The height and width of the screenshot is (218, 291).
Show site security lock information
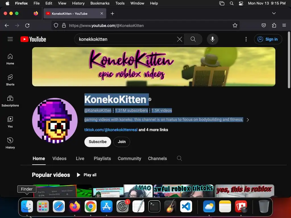pyautogui.click(x=64, y=25)
